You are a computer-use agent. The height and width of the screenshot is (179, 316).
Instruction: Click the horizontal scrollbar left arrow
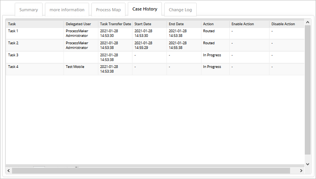[9, 171]
